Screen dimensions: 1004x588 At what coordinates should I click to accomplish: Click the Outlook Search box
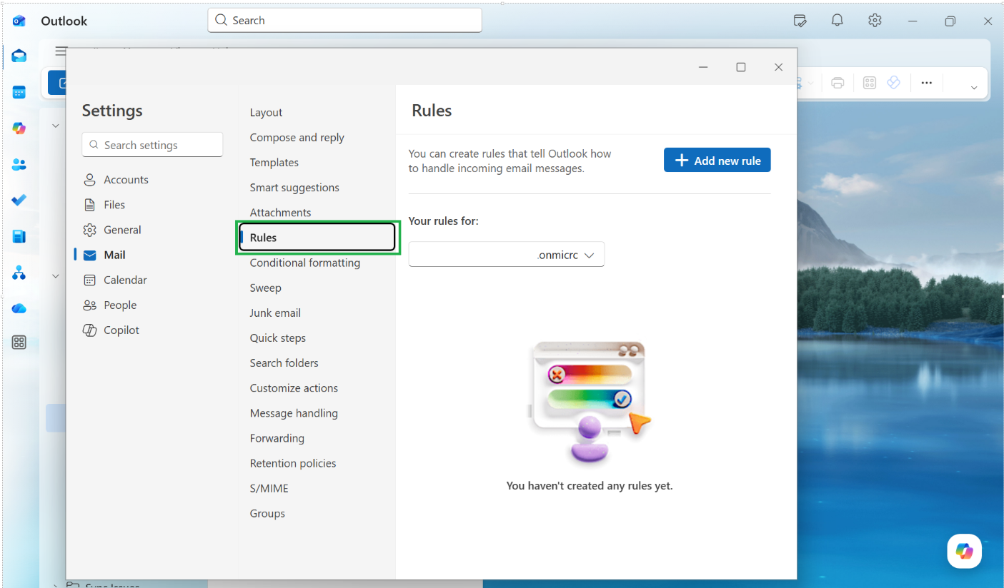click(344, 20)
